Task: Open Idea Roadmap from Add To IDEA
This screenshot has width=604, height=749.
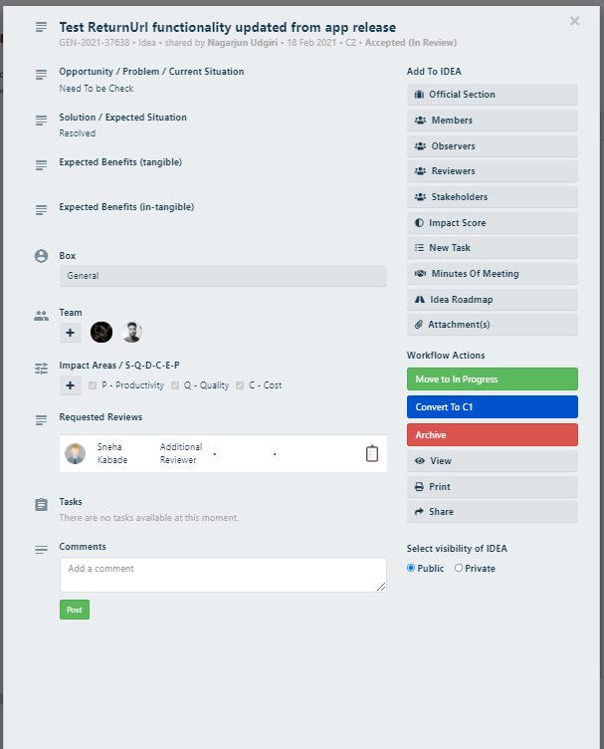Action: point(492,300)
